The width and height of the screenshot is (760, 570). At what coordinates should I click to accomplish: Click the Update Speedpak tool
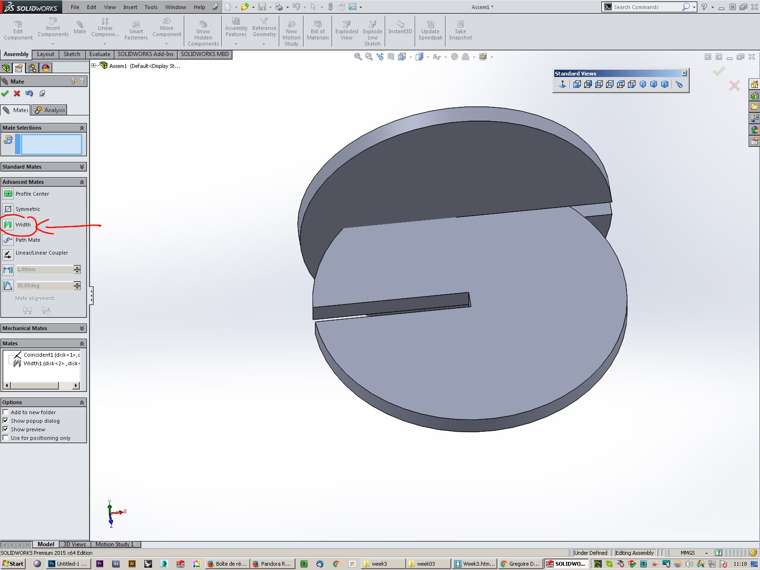coord(430,30)
